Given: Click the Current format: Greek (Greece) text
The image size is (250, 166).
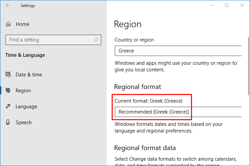Looking at the screenshot, I should (148, 101).
